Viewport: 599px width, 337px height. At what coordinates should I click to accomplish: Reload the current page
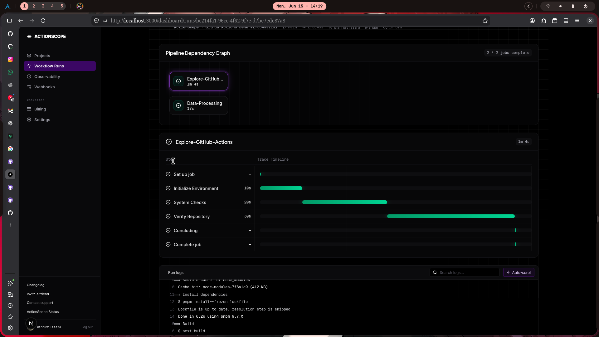coord(43,21)
